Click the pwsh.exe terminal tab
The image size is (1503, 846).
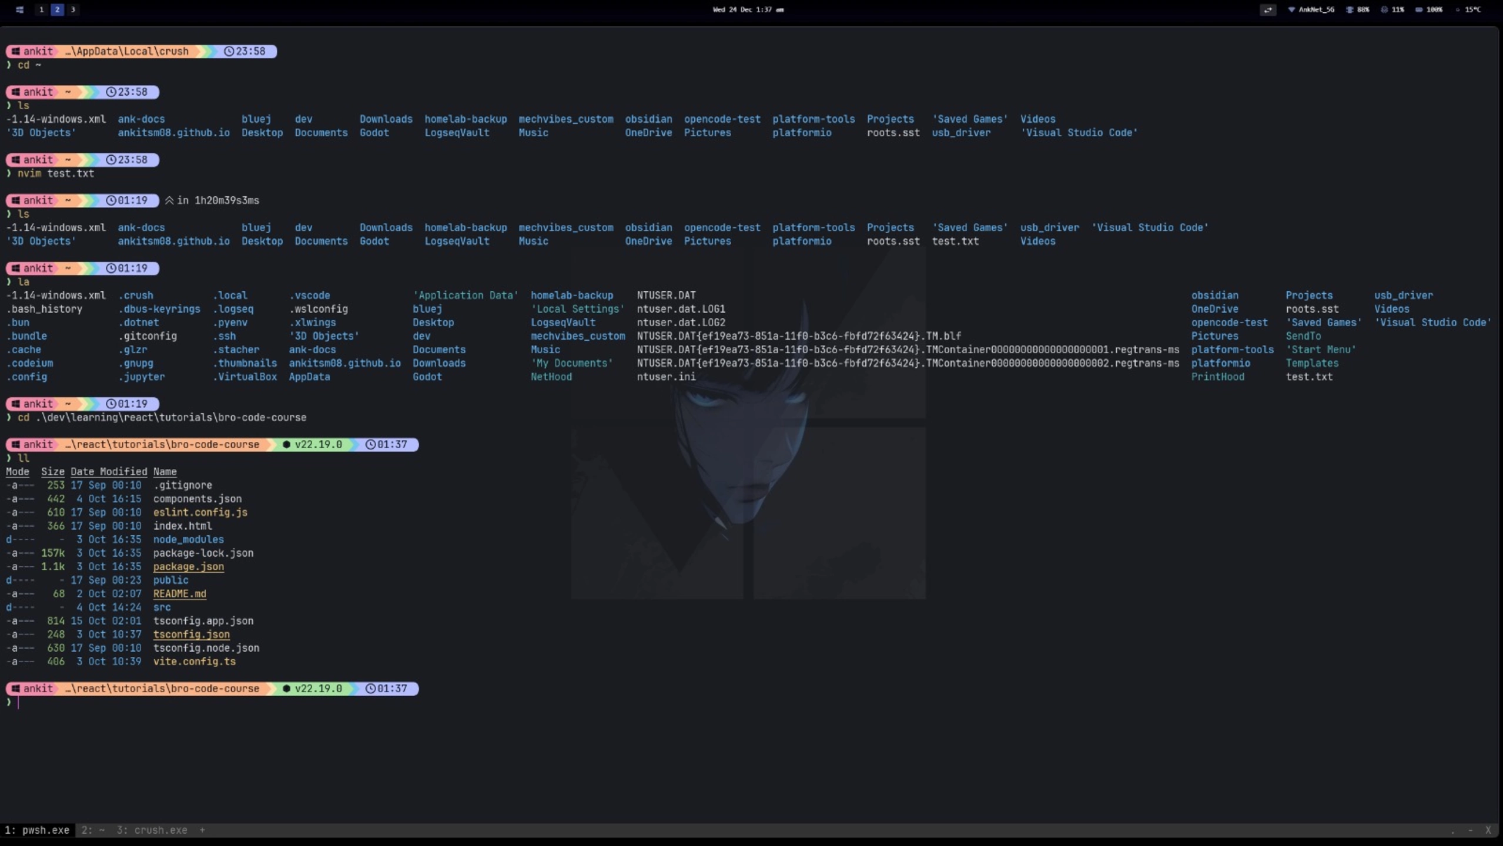[x=38, y=830]
